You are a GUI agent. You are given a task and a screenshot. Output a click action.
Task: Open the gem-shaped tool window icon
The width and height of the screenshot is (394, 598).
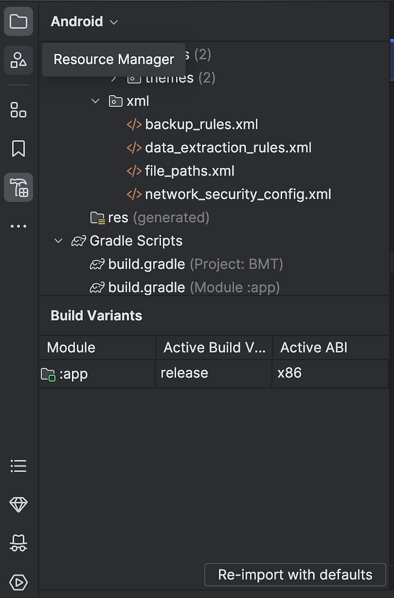[19, 505]
